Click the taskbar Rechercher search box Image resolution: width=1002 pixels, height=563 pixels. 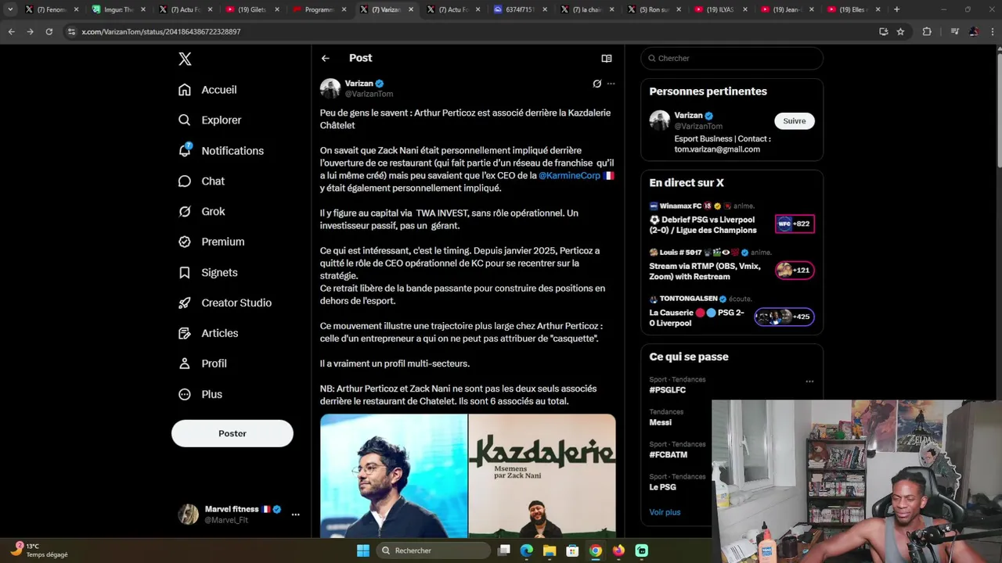tap(432, 550)
